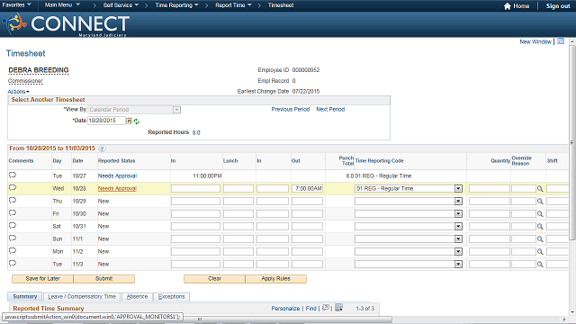The height and width of the screenshot is (324, 576).
Task: Open the Main Menu
Action: point(62,5)
